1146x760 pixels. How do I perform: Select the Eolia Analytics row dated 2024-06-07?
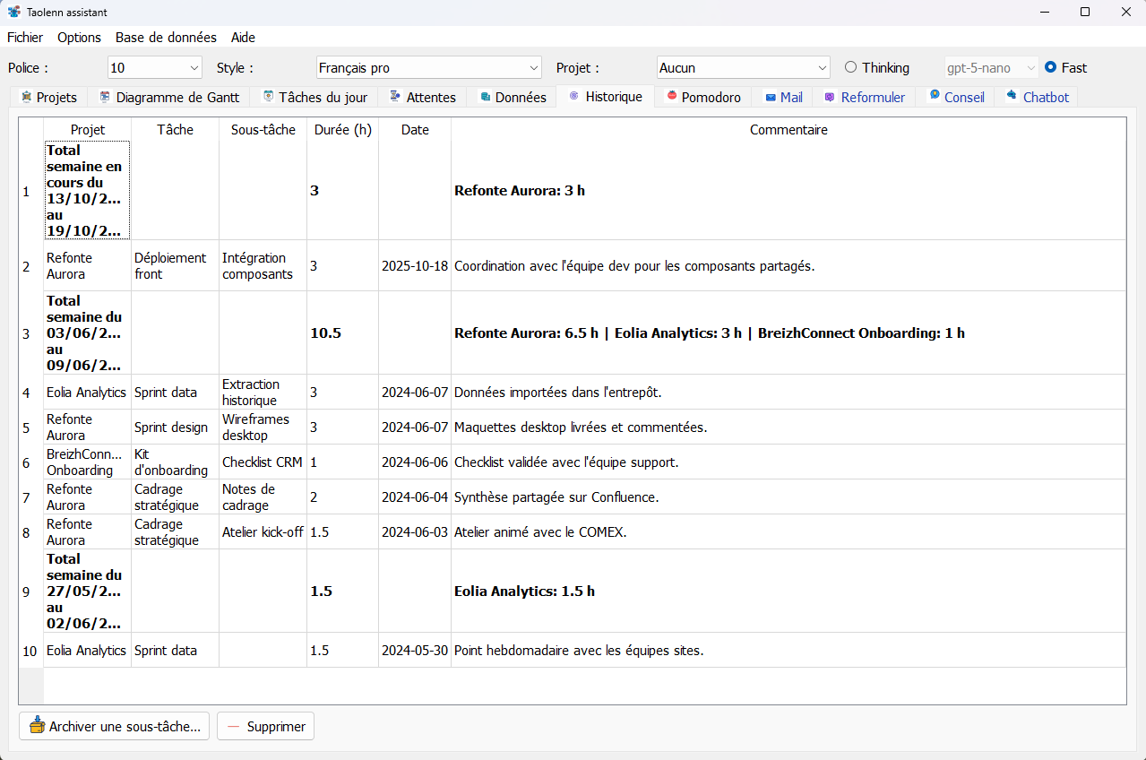86,392
